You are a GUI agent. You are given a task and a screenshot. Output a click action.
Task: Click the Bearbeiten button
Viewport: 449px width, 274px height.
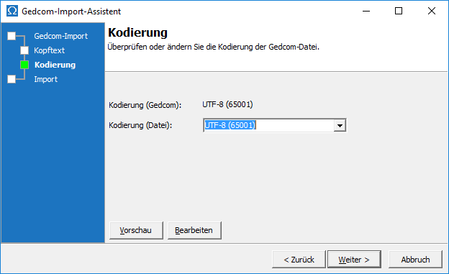(194, 230)
